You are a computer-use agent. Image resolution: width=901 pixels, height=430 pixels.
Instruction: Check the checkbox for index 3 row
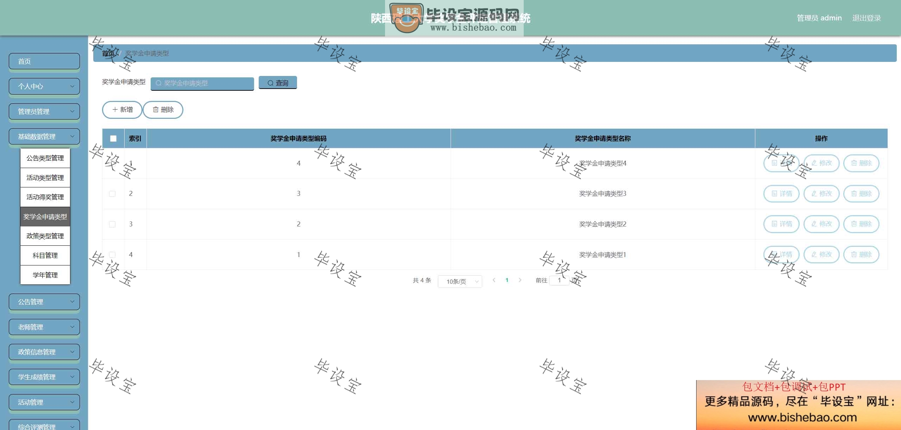[x=112, y=224]
